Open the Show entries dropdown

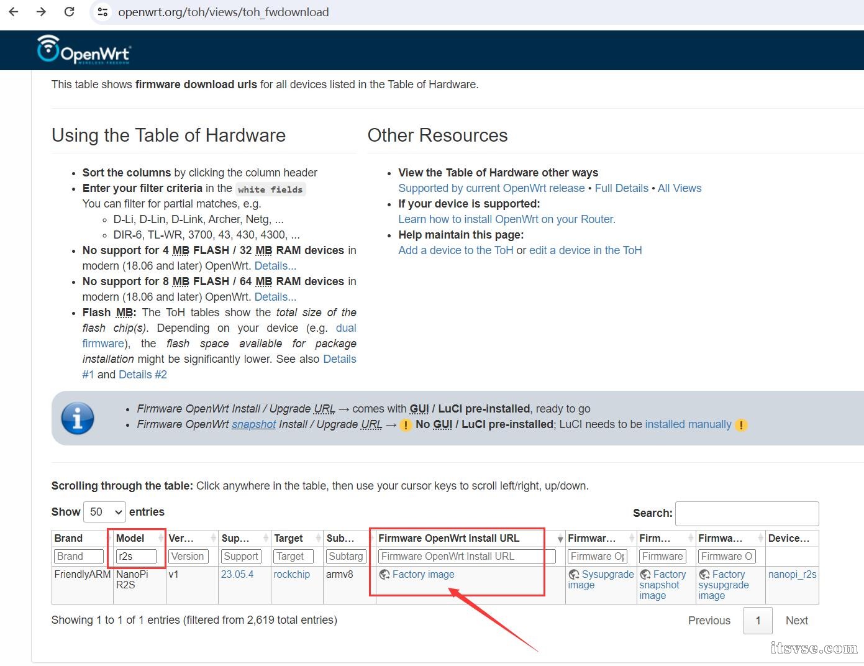104,512
